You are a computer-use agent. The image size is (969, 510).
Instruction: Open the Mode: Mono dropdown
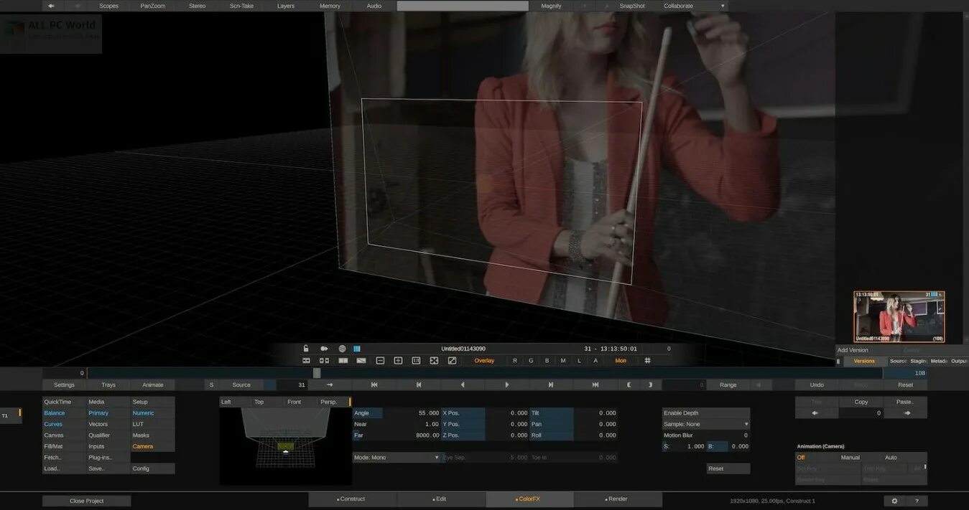pos(397,458)
